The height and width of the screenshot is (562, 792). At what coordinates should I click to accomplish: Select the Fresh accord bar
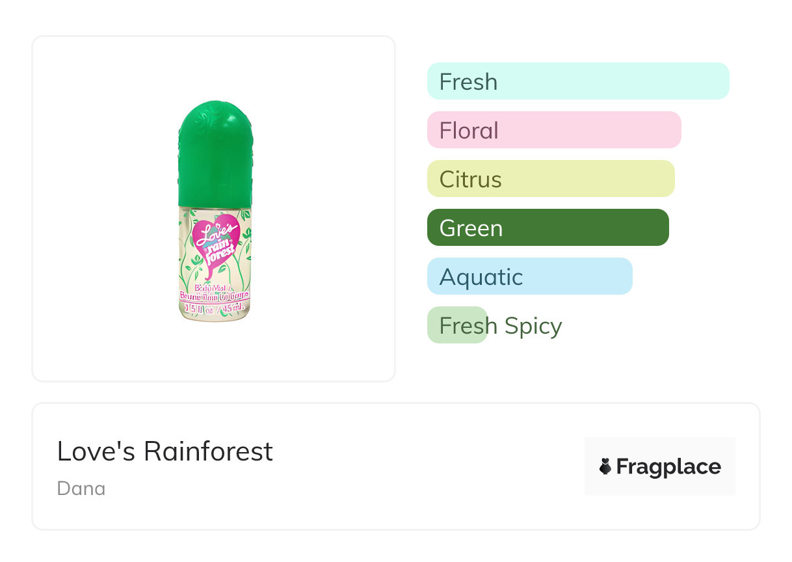coord(578,81)
